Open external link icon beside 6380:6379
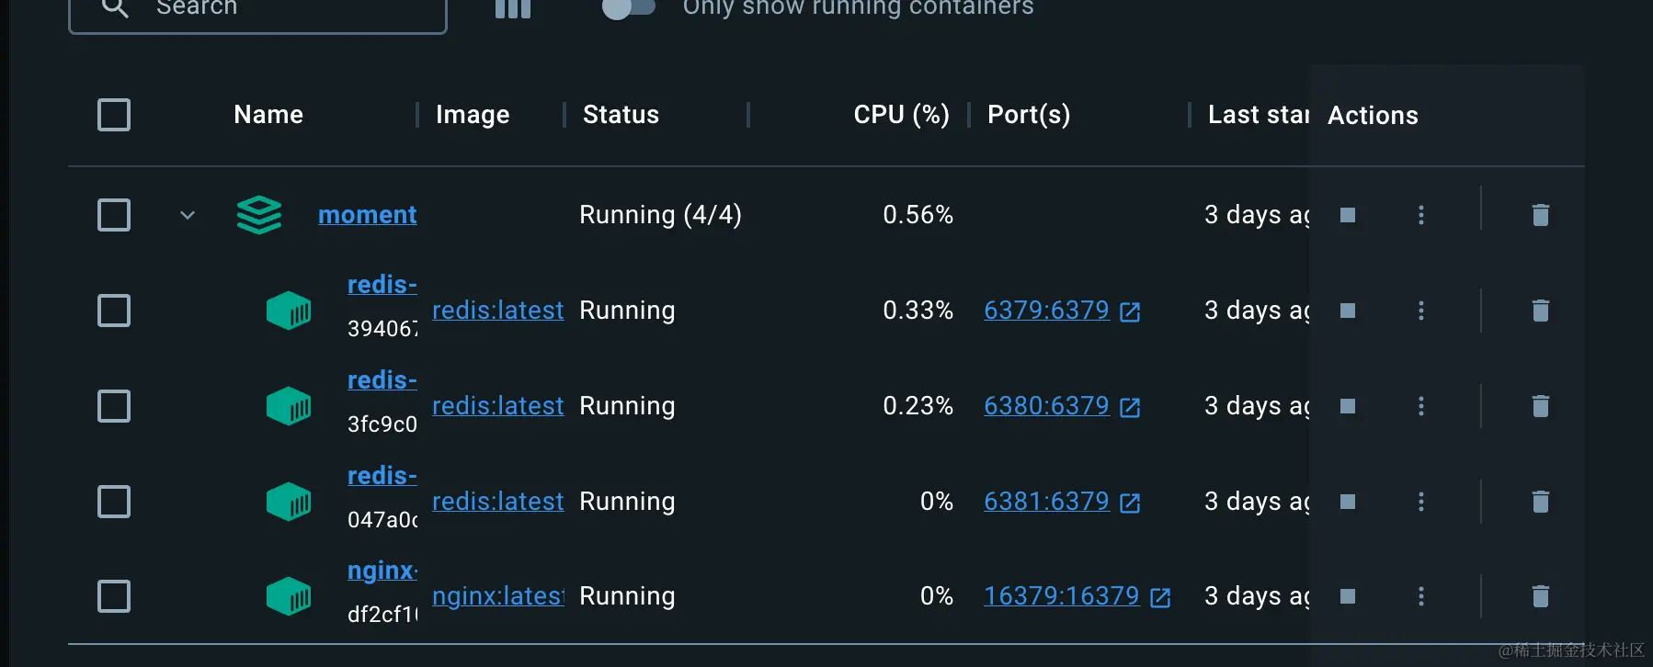This screenshot has width=1653, height=667. (x=1130, y=408)
